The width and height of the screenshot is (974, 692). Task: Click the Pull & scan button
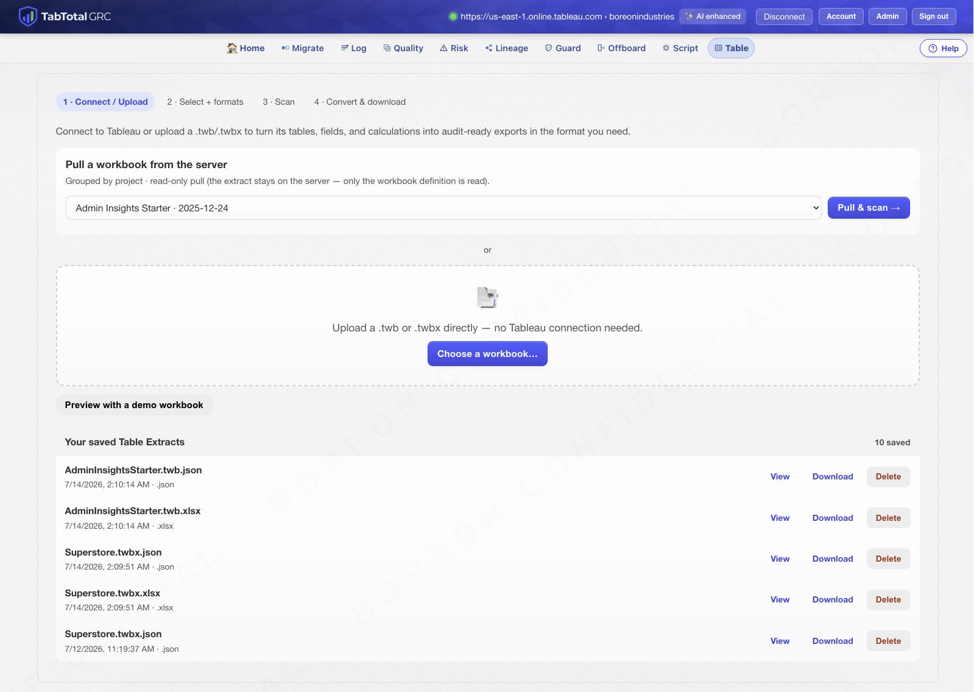(869, 208)
